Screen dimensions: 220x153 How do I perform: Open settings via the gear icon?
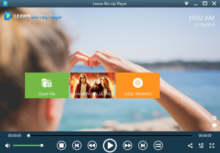(214, 118)
